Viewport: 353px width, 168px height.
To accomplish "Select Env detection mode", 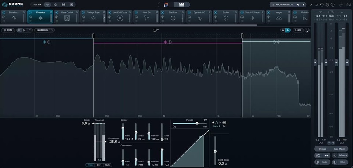I will point(98,165).
